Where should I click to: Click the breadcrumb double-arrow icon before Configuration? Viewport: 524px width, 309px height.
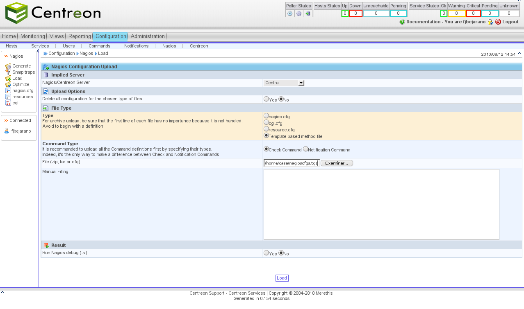46,54
